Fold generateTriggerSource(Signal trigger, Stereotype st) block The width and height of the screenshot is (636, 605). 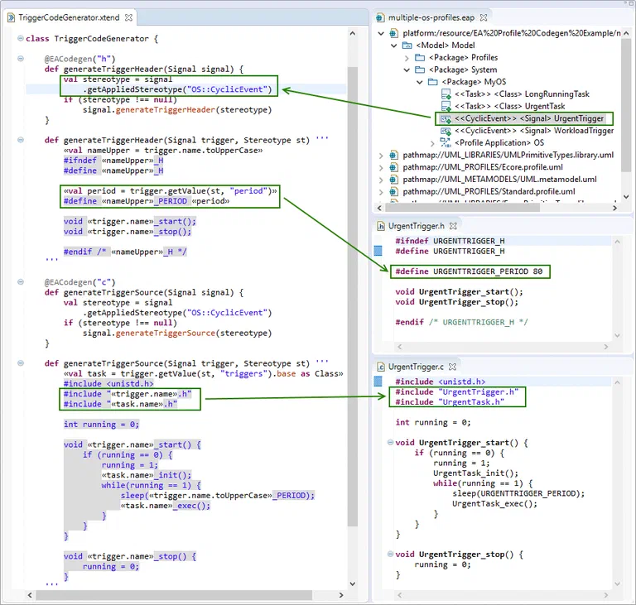click(x=20, y=363)
